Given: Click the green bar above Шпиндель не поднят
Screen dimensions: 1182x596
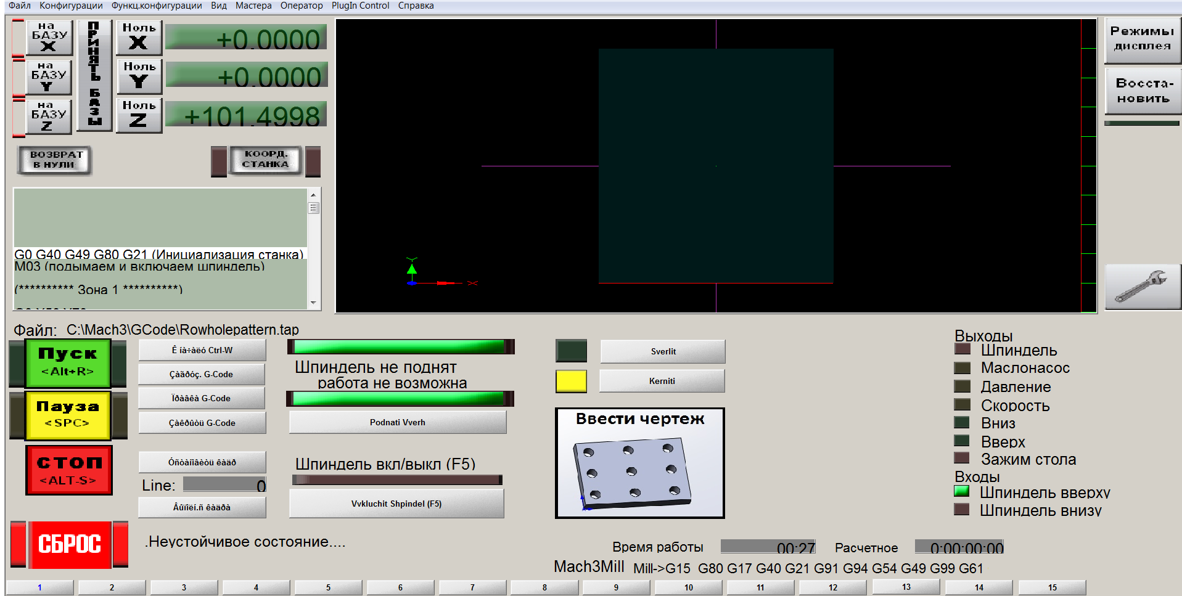Looking at the screenshot, I should click(401, 347).
